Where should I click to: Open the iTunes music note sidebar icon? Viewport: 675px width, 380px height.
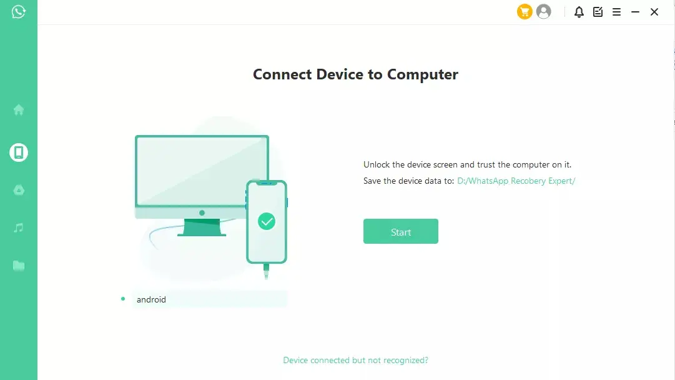(x=19, y=227)
